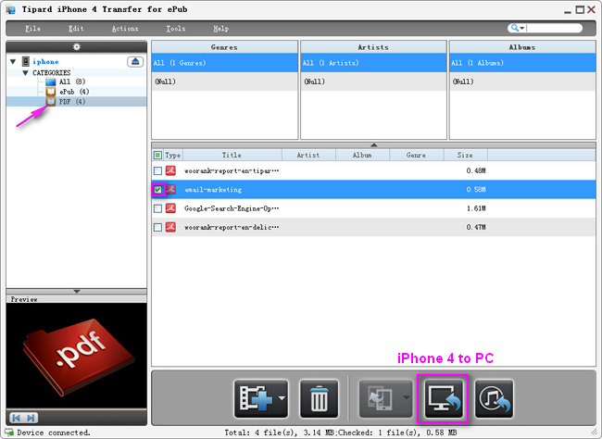Click the gear icon above the device tree
This screenshot has width=602, height=439.
click(77, 47)
